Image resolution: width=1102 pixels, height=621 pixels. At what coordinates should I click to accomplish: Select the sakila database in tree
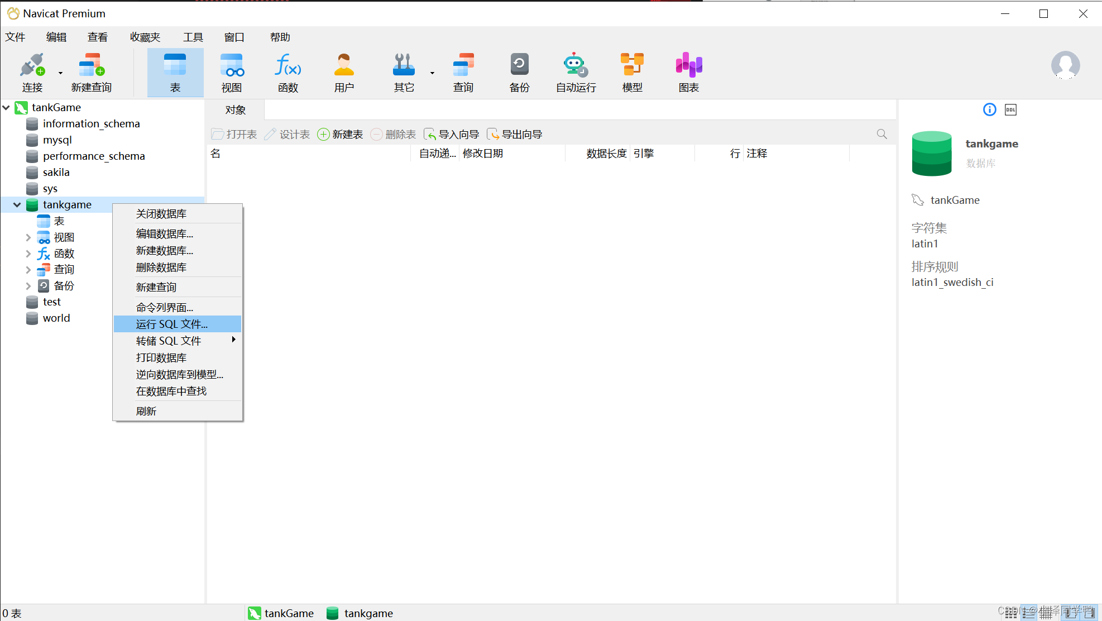click(56, 173)
